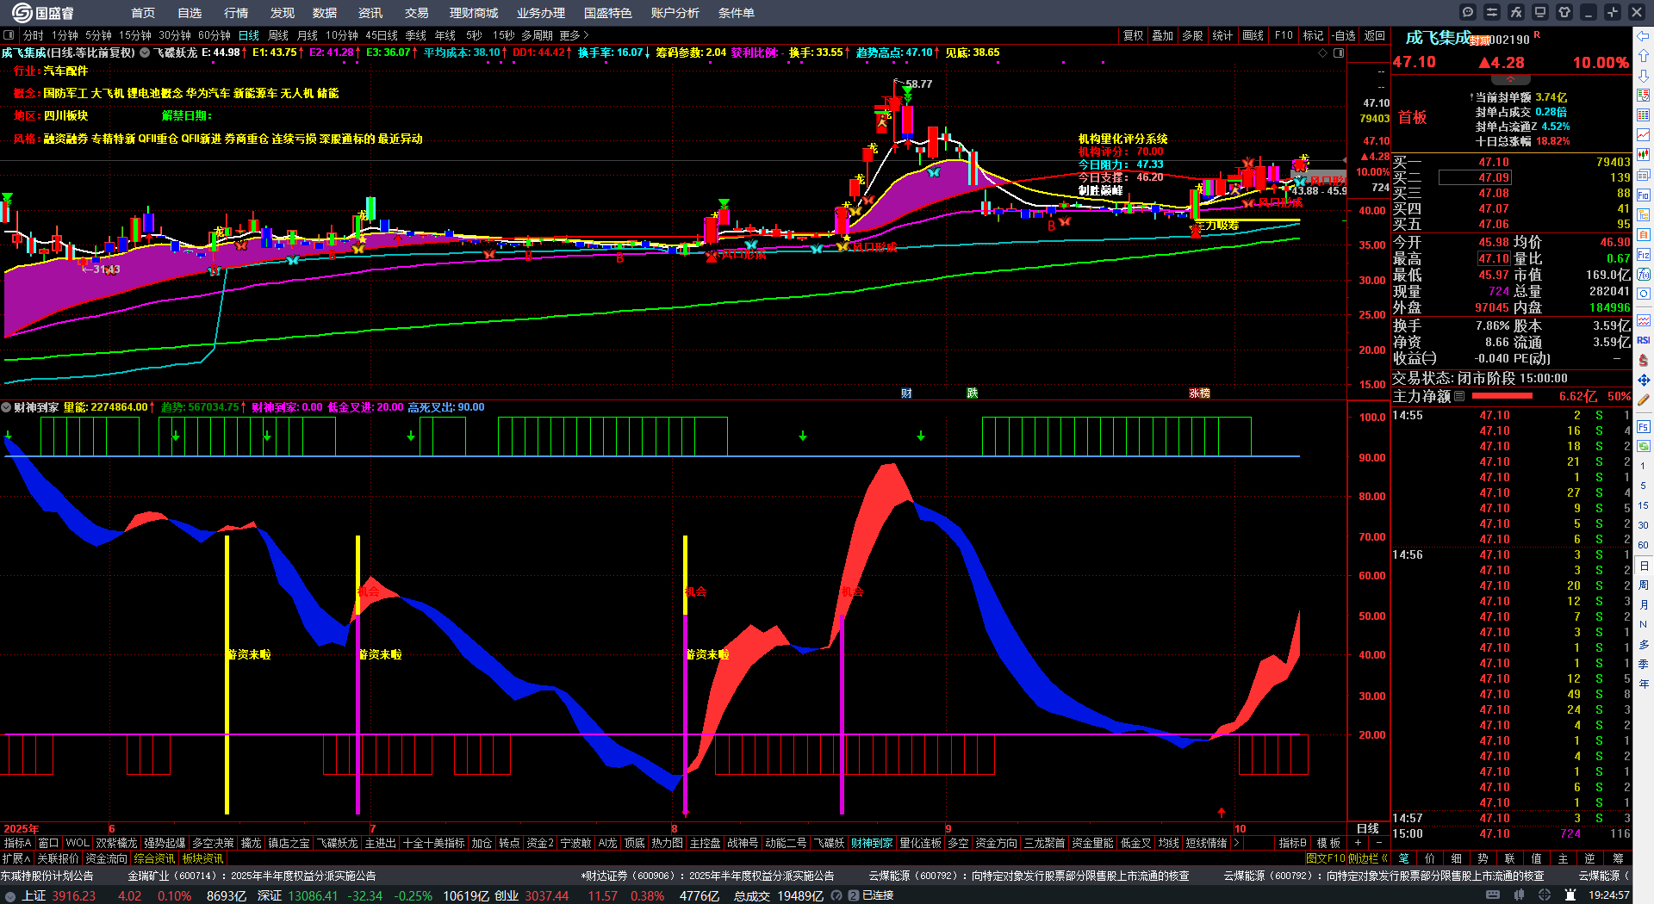Toggle 复权 price adjustment
The height and width of the screenshot is (904, 1654).
point(1133,35)
